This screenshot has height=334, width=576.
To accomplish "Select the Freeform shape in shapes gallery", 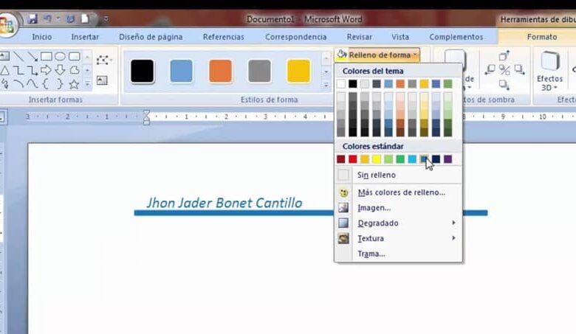I will coord(74,70).
